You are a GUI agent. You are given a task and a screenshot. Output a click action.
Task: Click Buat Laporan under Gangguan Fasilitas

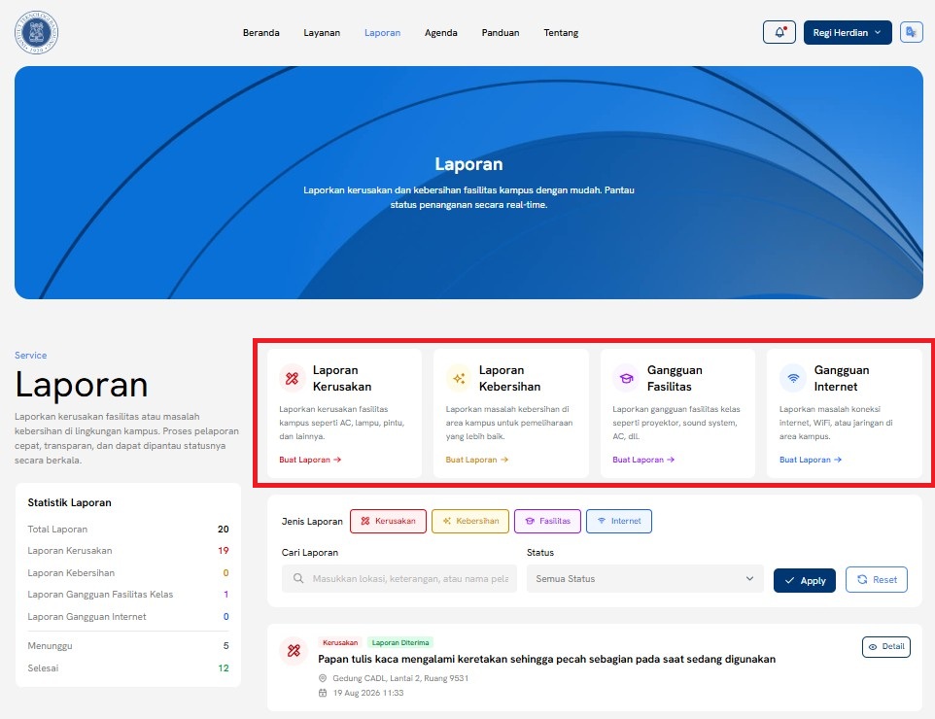[643, 460]
